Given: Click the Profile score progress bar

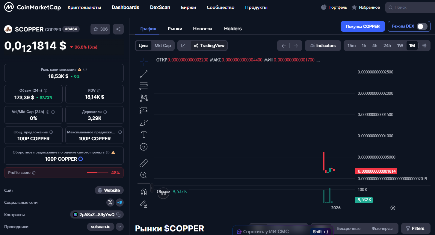Looking at the screenshot, I should pos(98,173).
